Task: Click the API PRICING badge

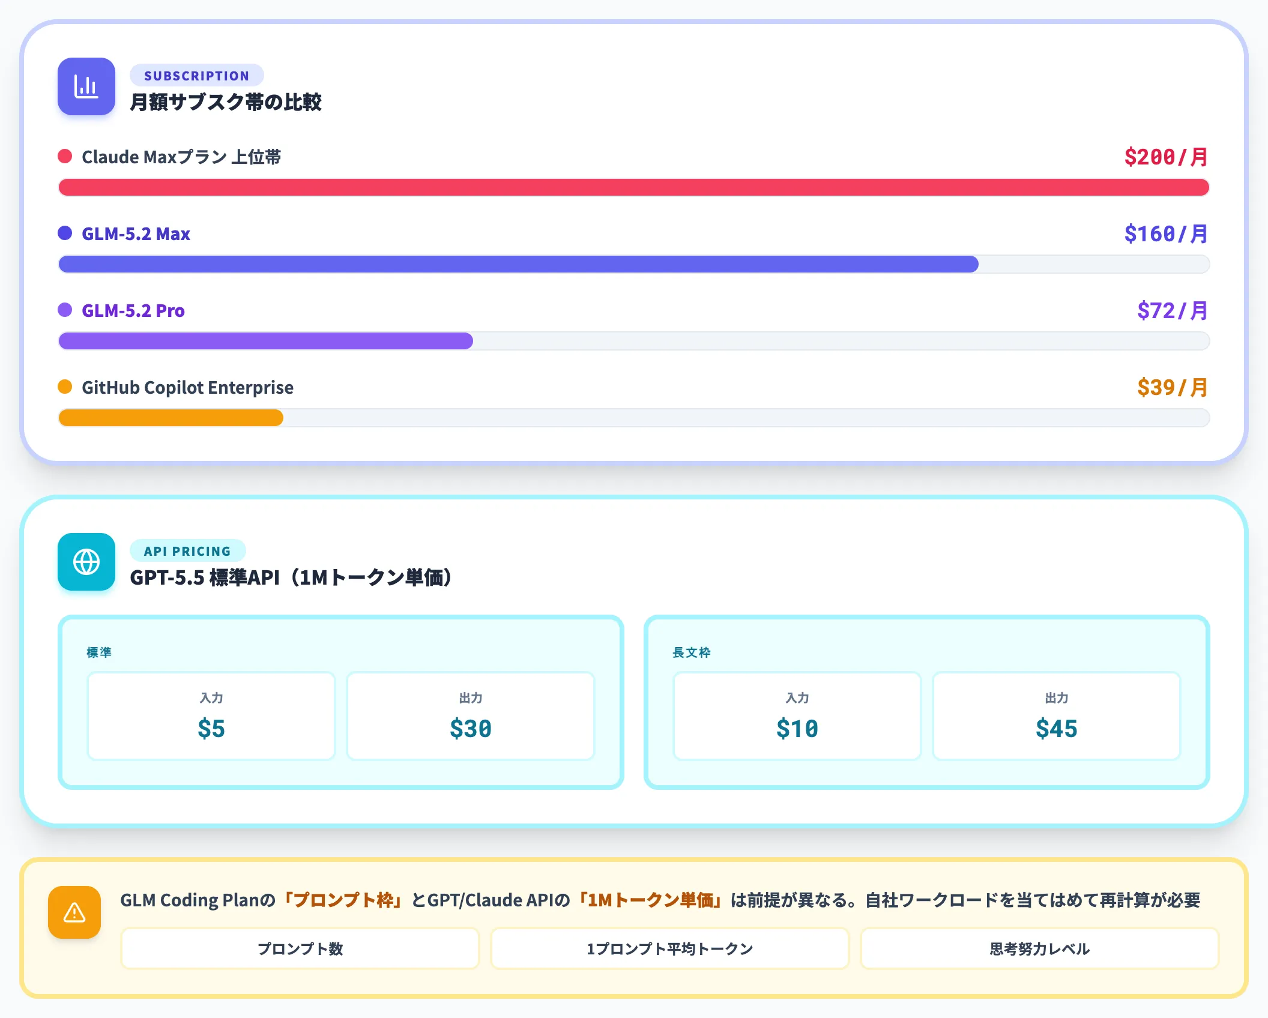Action: point(187,551)
